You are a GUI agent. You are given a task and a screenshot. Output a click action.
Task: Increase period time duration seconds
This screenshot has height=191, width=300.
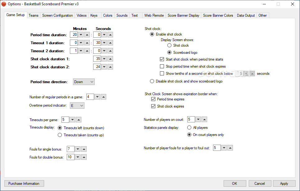point(110,35)
